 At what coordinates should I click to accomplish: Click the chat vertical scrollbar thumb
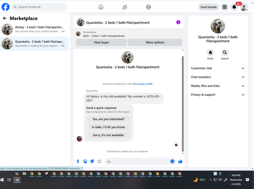point(183,104)
